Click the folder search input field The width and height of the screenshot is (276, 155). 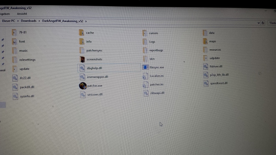(x=271, y=23)
